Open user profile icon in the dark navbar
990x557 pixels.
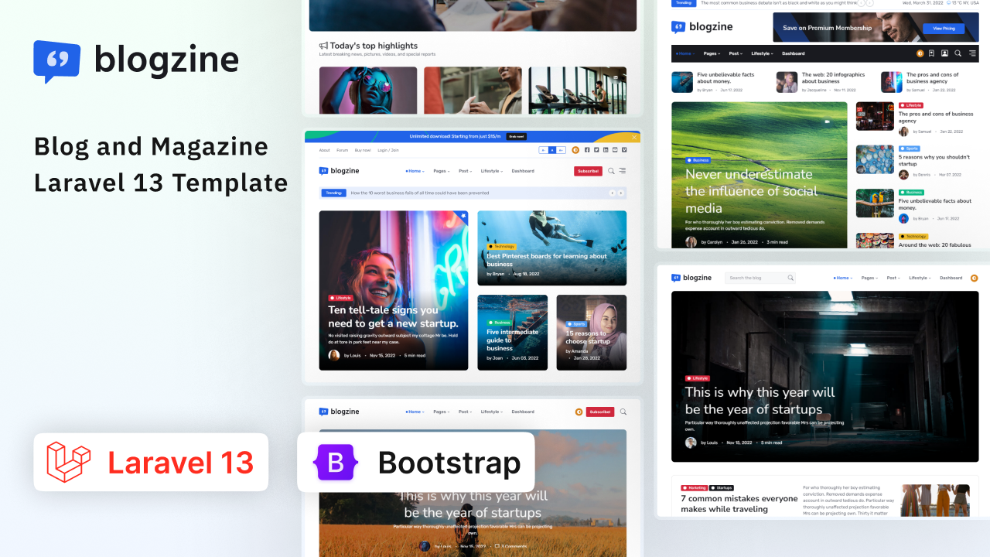[x=944, y=53]
